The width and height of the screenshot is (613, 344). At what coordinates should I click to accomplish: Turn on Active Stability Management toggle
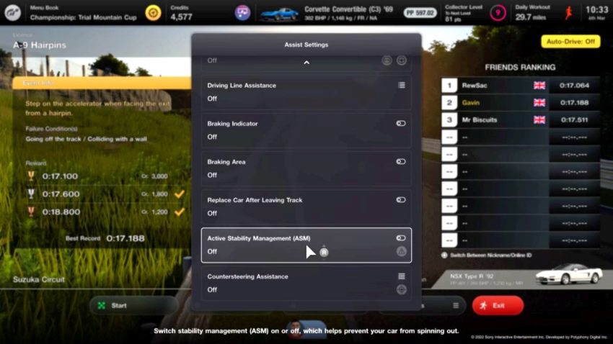point(400,238)
